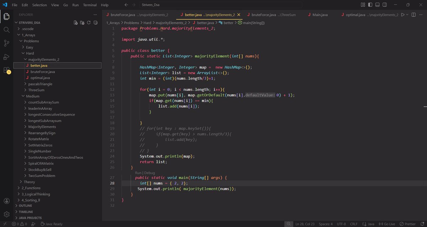The width and height of the screenshot is (427, 227).
Task: Open the remote window indicator
Action: point(4,224)
